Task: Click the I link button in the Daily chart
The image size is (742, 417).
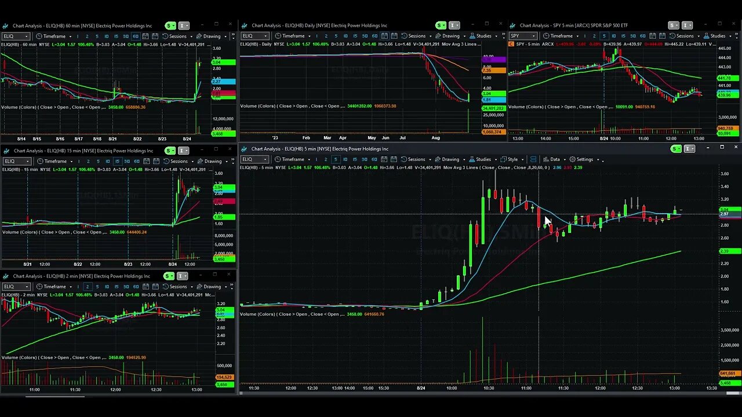Action: point(454,25)
